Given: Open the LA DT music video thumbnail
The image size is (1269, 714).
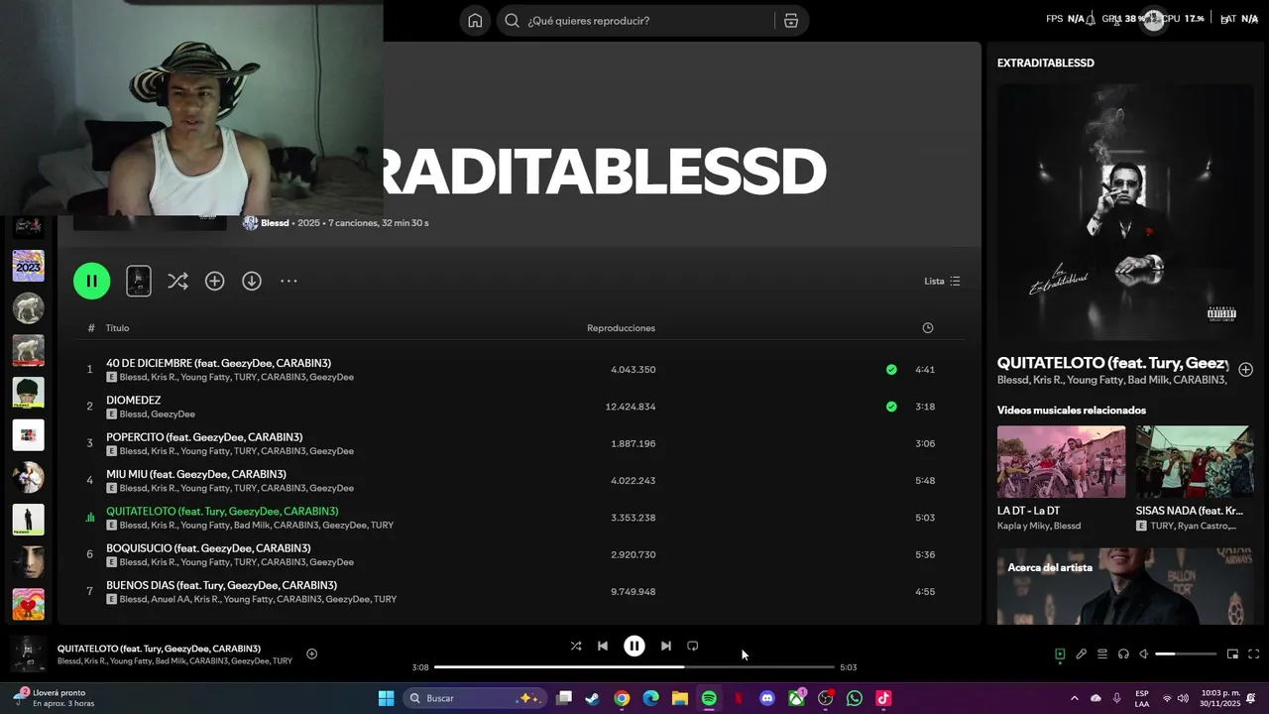Looking at the screenshot, I should [1061, 462].
